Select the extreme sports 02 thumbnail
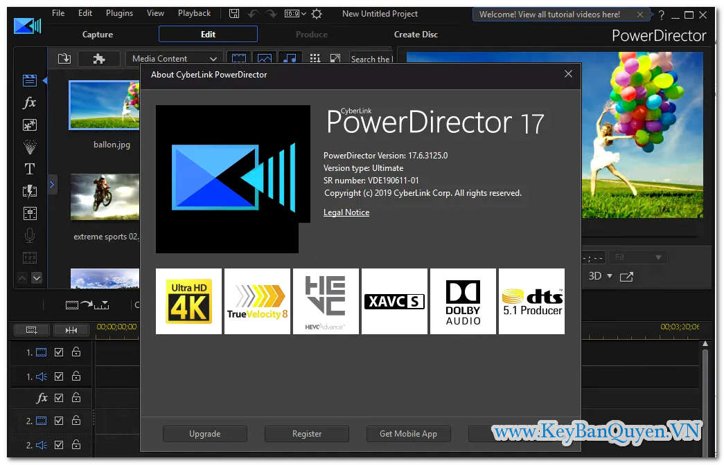The image size is (724, 465). click(x=105, y=197)
